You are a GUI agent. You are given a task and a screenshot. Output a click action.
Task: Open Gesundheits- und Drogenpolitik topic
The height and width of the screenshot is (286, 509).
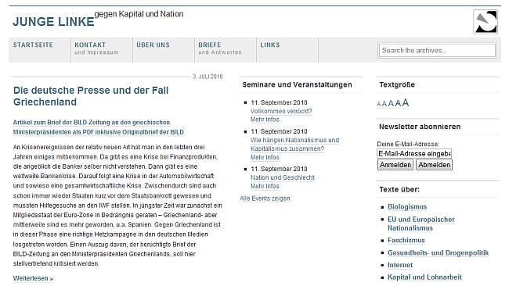coord(438,253)
